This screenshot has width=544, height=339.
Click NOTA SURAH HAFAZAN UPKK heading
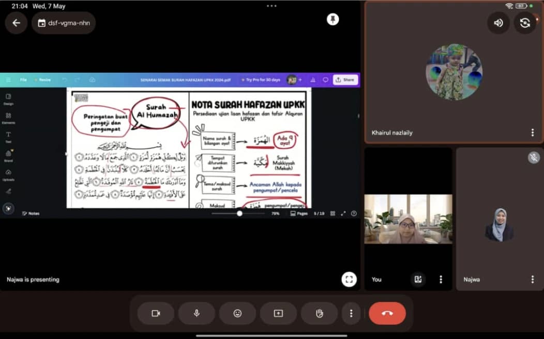click(248, 105)
